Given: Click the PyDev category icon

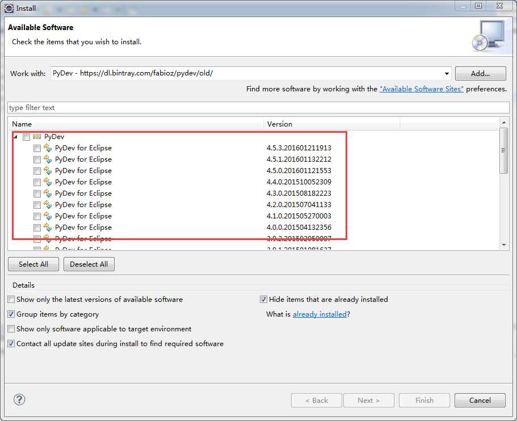Looking at the screenshot, I should click(37, 137).
